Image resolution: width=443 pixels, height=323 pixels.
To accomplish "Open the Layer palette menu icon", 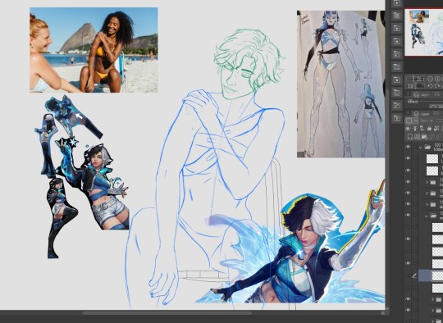I will 408,113.
